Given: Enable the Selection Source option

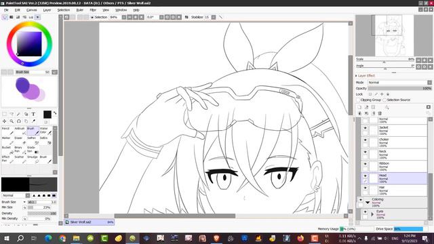Looking at the screenshot, I should click(x=384, y=100).
